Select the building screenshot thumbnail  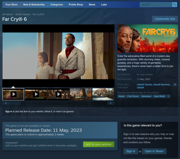click(x=81, y=94)
